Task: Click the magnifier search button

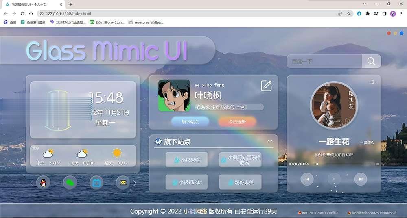Action: (371, 61)
